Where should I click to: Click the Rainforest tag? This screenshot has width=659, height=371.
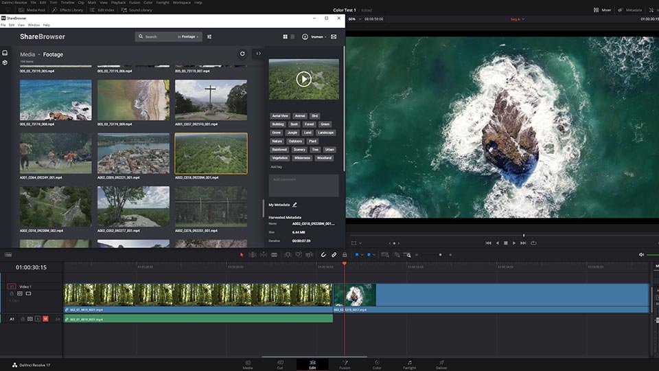(279, 149)
